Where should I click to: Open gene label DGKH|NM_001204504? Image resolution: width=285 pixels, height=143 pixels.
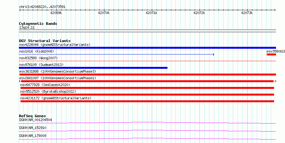click(36, 120)
